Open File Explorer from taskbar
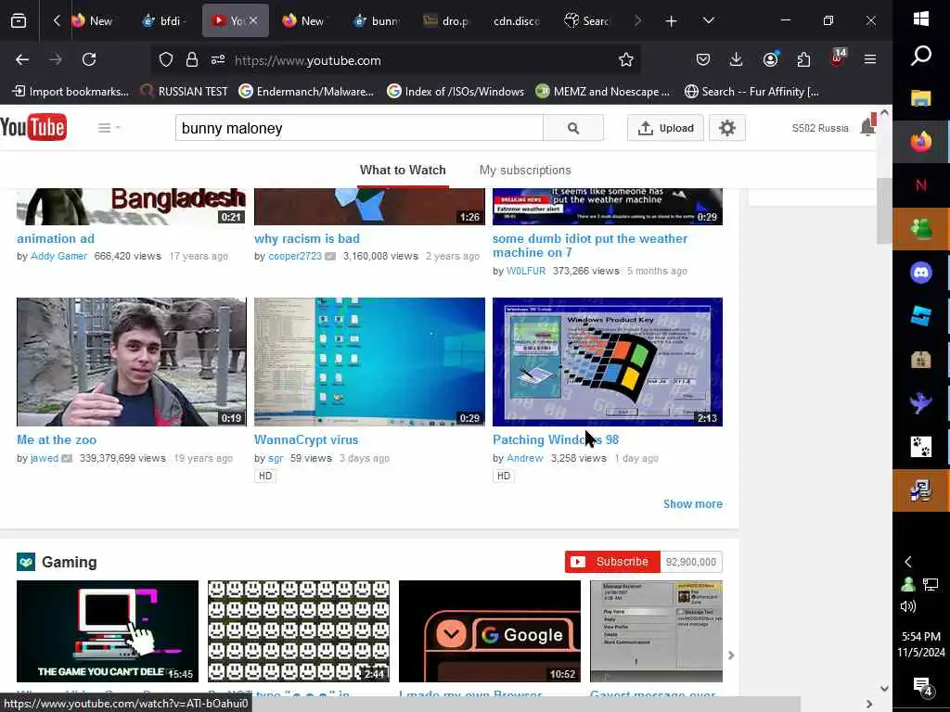This screenshot has height=712, width=950. point(921,98)
